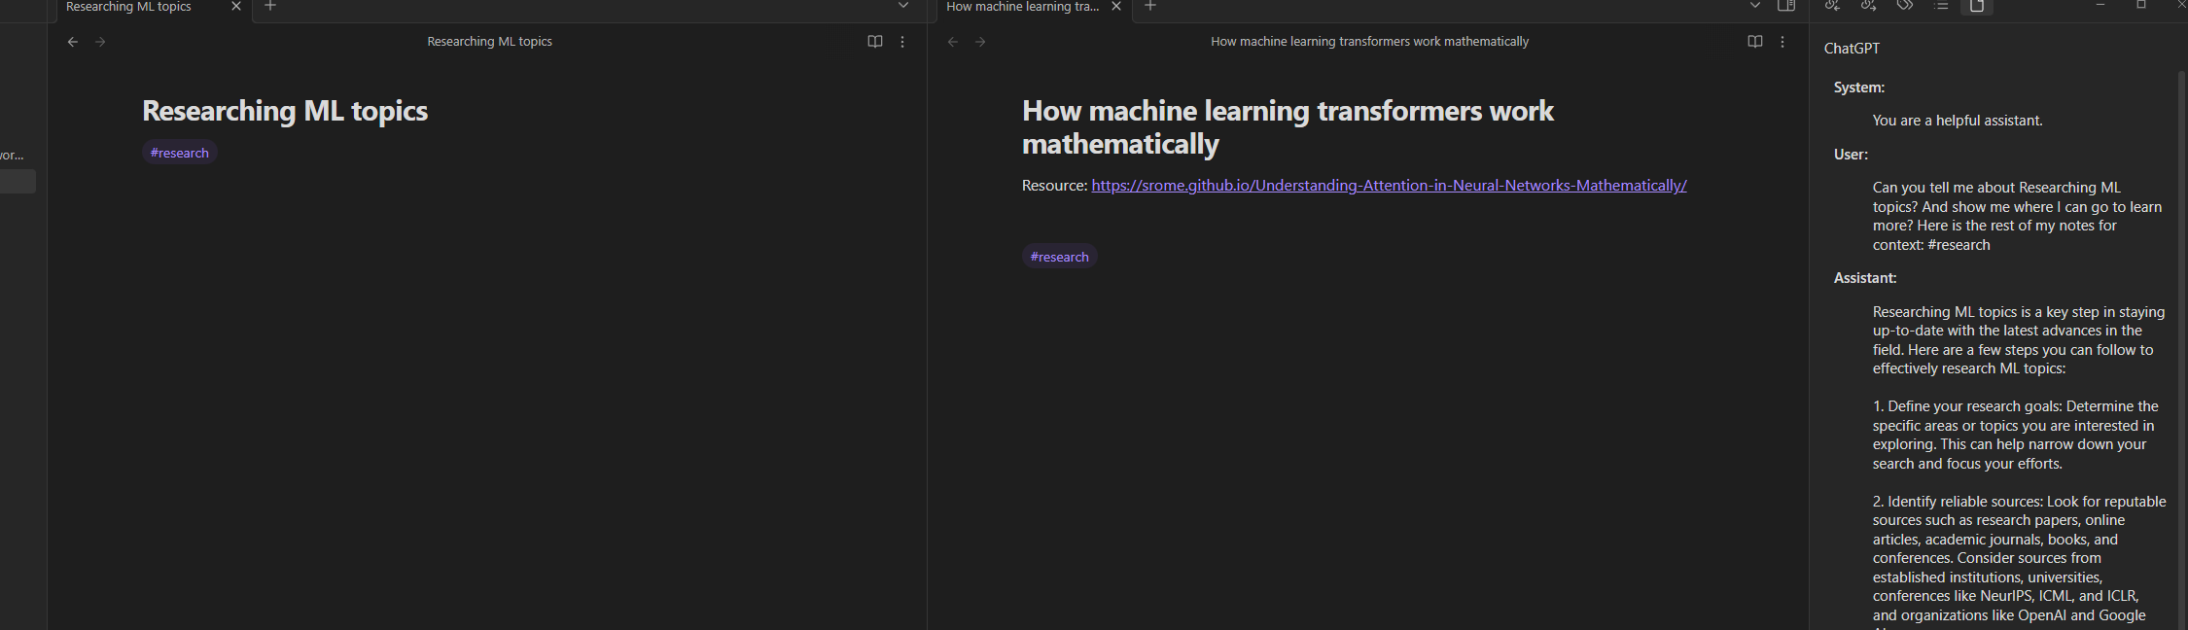Viewport: 2188px width, 630px height.
Task: Open the Backlinks panel icon
Action: click(x=1832, y=5)
